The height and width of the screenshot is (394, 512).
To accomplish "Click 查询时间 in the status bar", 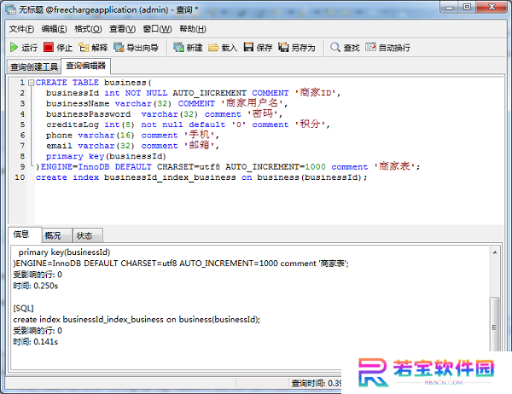I will click(316, 383).
